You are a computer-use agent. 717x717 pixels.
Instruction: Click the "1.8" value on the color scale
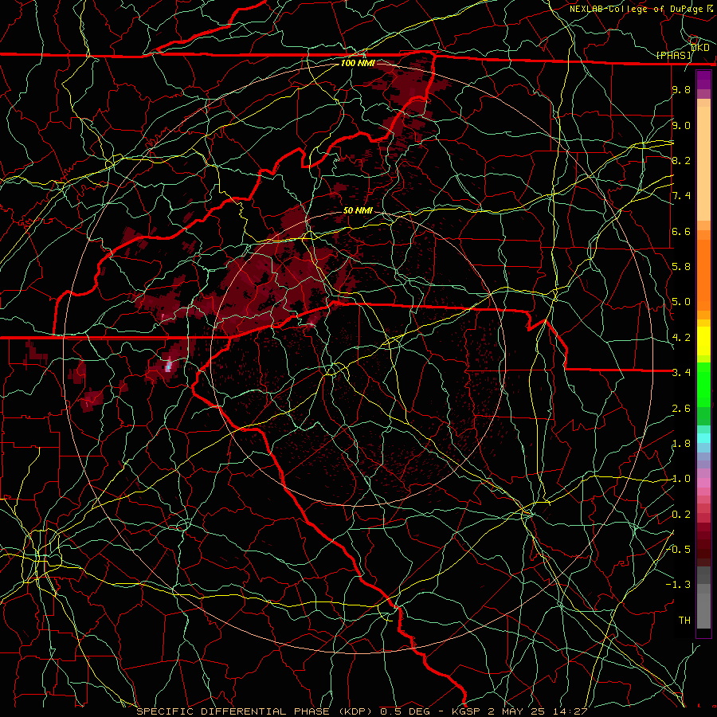click(x=681, y=444)
